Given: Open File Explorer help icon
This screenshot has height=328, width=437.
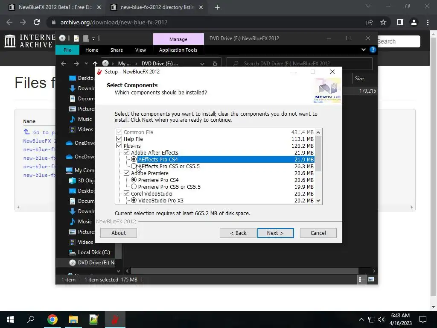Looking at the screenshot, I should pos(373,50).
